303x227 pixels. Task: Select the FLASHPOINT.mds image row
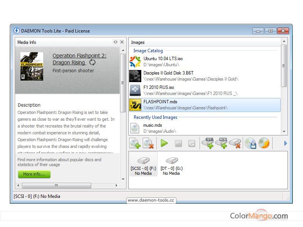point(205,105)
